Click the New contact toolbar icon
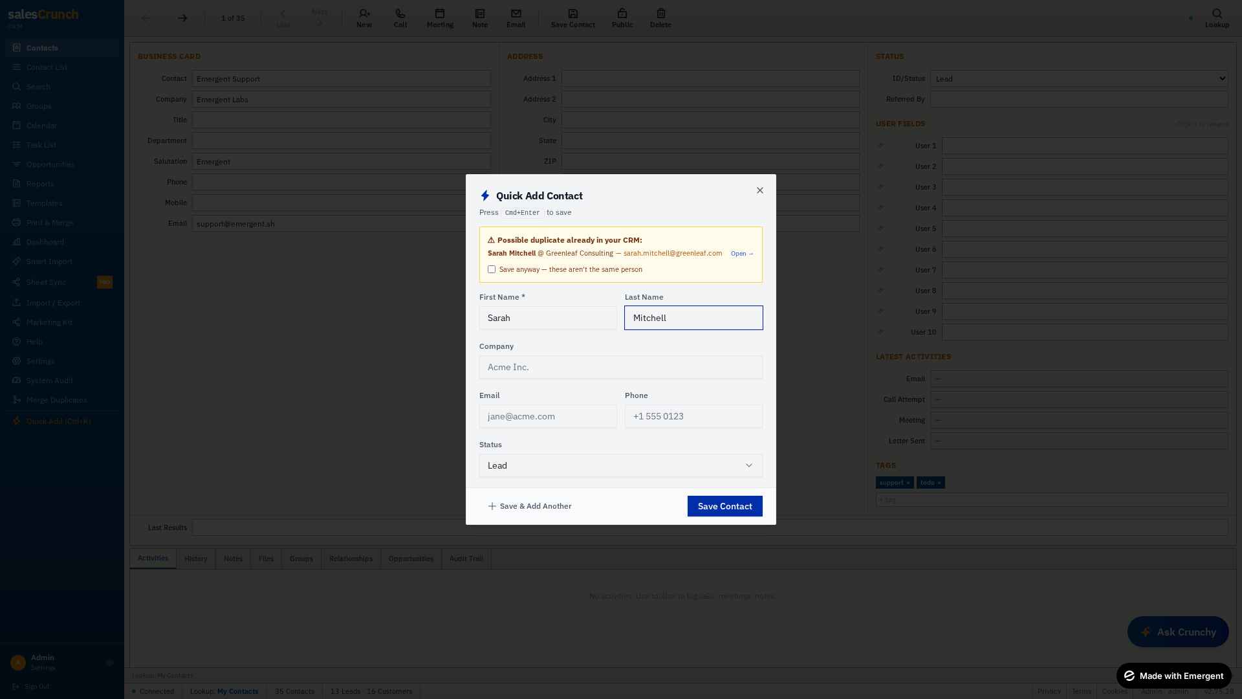Viewport: 1242px width, 699px height. click(364, 18)
